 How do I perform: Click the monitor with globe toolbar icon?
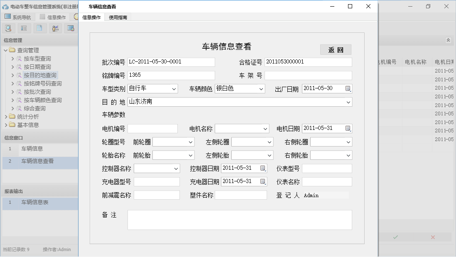click(x=70, y=28)
